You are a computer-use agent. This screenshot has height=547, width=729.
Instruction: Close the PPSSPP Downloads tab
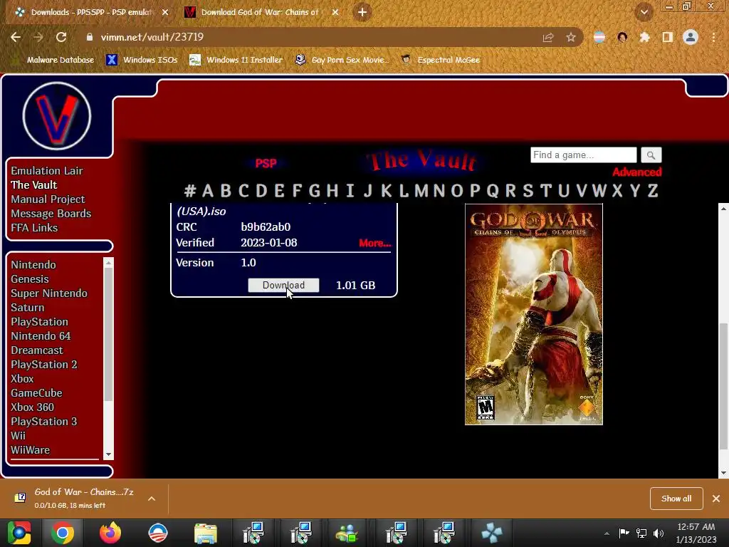click(x=165, y=12)
